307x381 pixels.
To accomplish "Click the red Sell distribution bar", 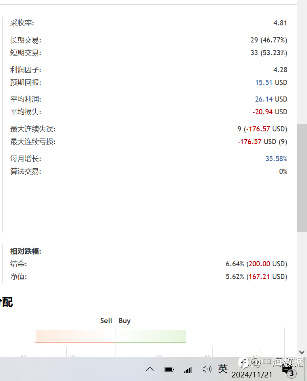I will click(75, 336).
